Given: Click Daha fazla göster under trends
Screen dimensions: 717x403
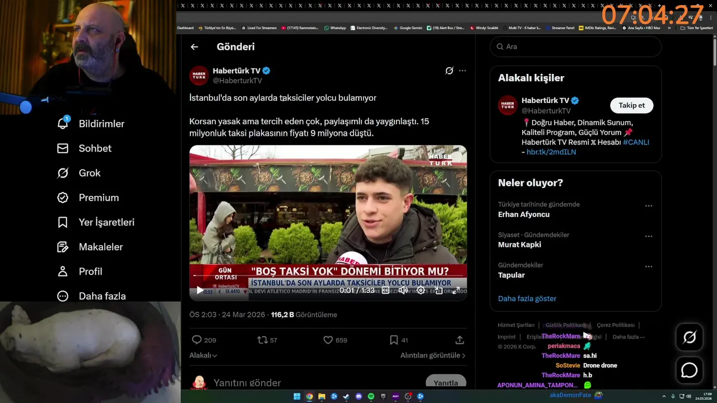Looking at the screenshot, I should click(527, 298).
